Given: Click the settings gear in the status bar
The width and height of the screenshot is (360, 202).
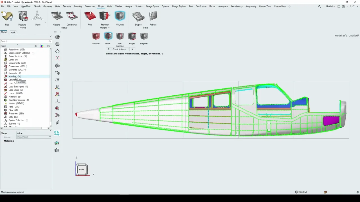Looking at the screenshot, I should pos(357,192).
